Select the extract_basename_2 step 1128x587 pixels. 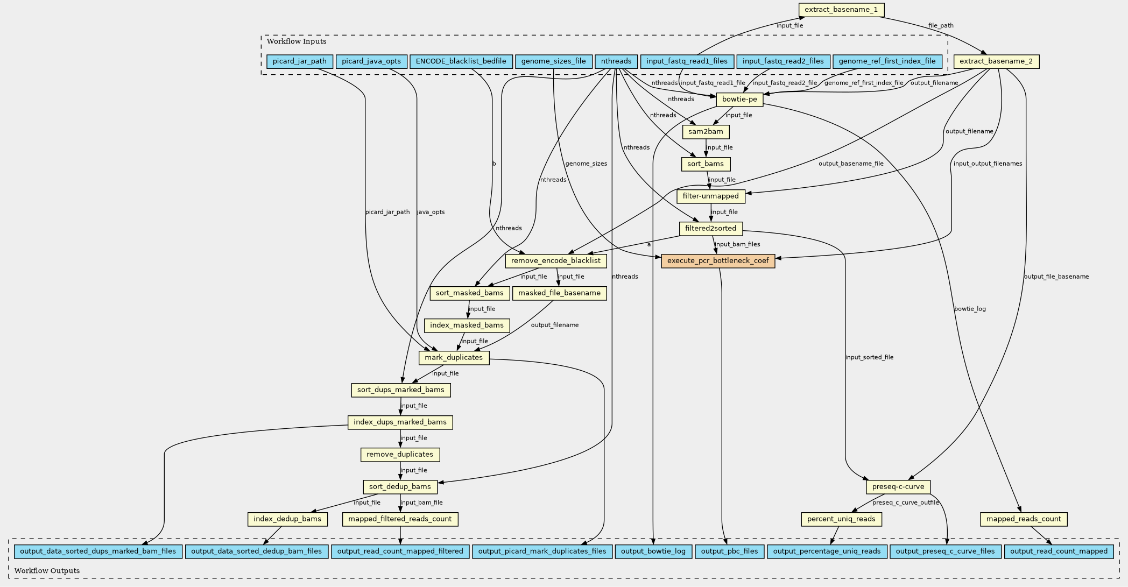(x=996, y=61)
